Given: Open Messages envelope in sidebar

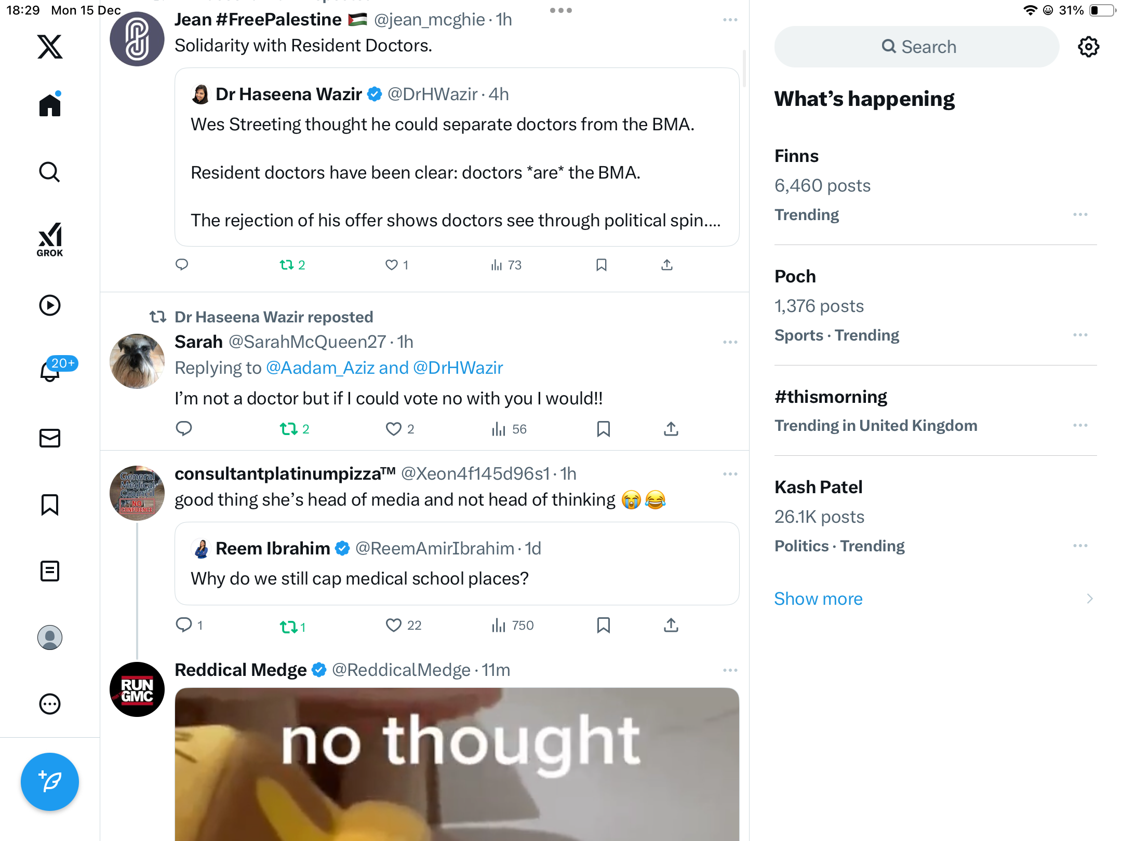Looking at the screenshot, I should coord(50,438).
